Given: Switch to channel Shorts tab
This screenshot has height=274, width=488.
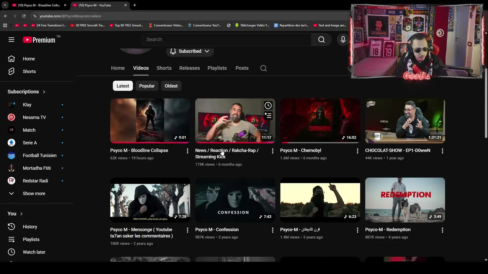Looking at the screenshot, I should 164,68.
